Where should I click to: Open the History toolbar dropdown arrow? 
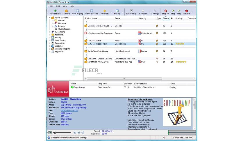(123, 12)
